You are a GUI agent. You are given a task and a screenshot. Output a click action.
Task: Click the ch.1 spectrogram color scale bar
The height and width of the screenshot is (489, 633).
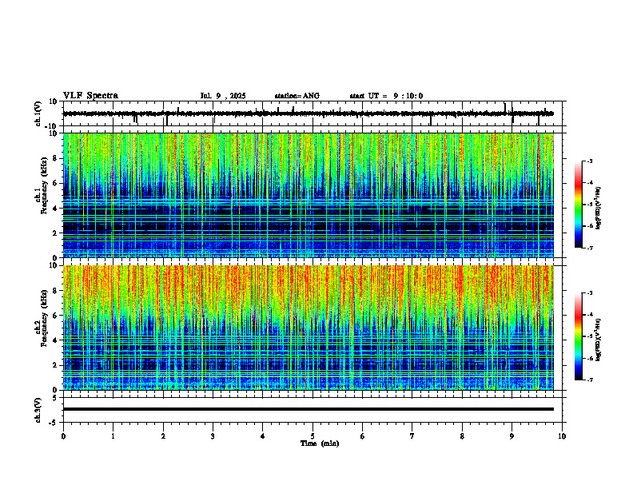(578, 205)
